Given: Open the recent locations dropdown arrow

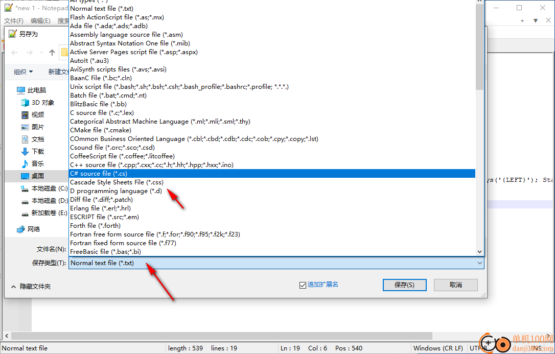Looking at the screenshot, I should 41,53.
